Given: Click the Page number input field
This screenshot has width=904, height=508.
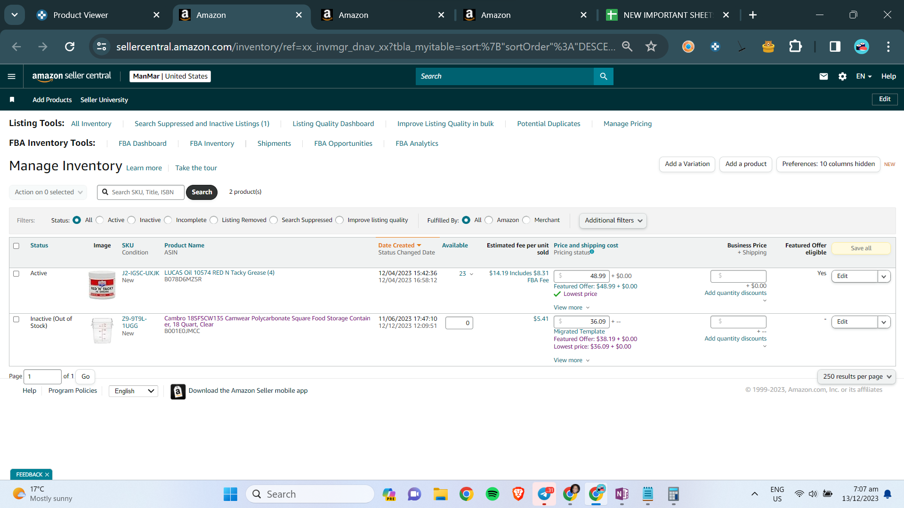Looking at the screenshot, I should [x=42, y=376].
